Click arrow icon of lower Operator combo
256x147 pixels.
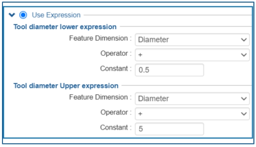pyautogui.click(x=244, y=55)
